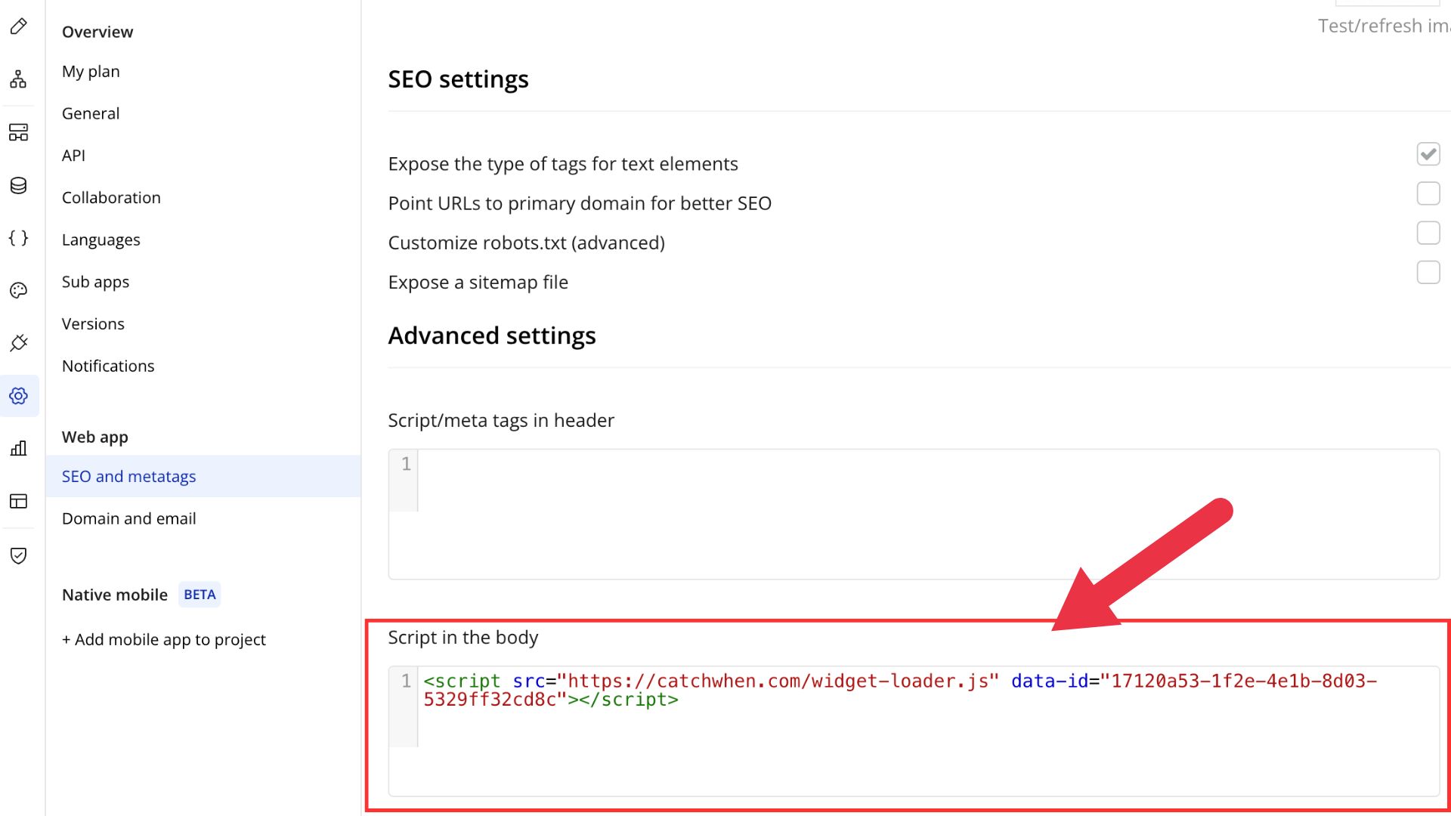
Task: Select the Settings gear icon
Action: 19,396
